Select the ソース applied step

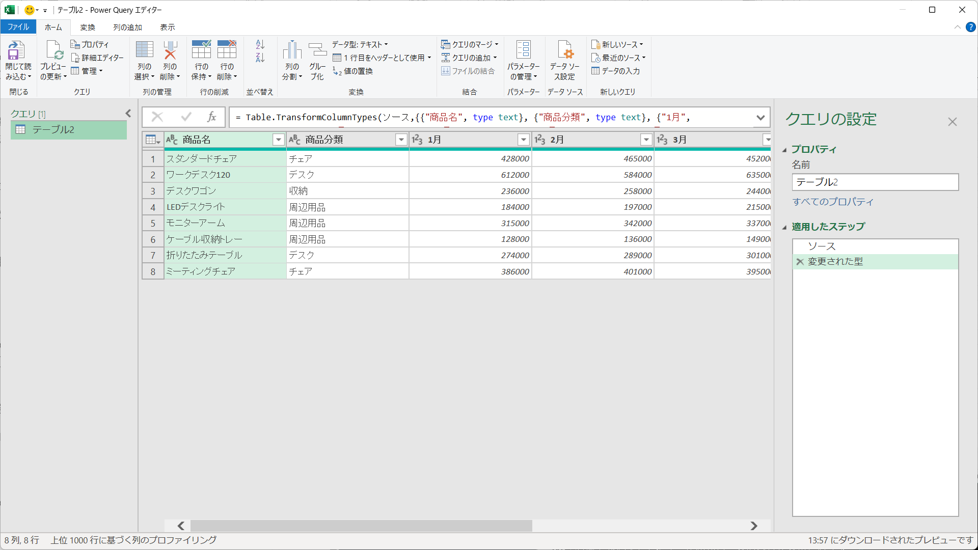pos(875,246)
